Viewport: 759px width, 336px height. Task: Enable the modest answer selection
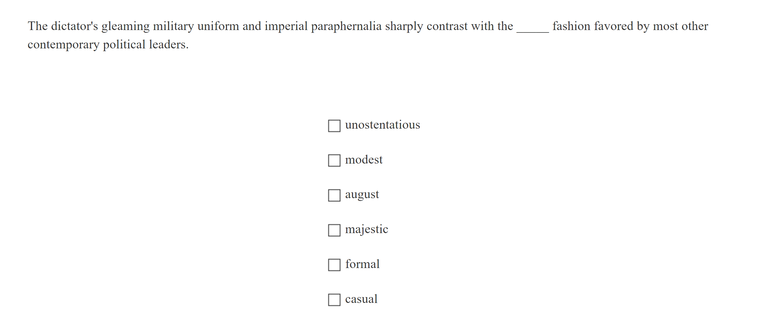pyautogui.click(x=334, y=160)
